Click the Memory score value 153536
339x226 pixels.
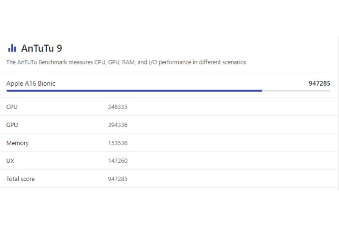coord(117,143)
